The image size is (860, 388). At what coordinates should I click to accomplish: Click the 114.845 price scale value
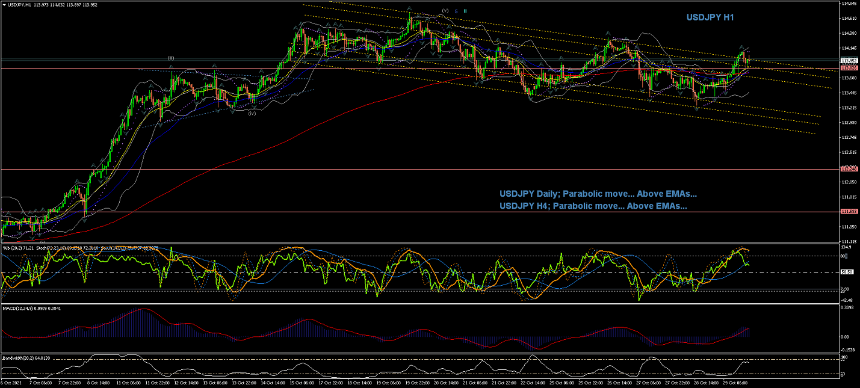point(849,4)
